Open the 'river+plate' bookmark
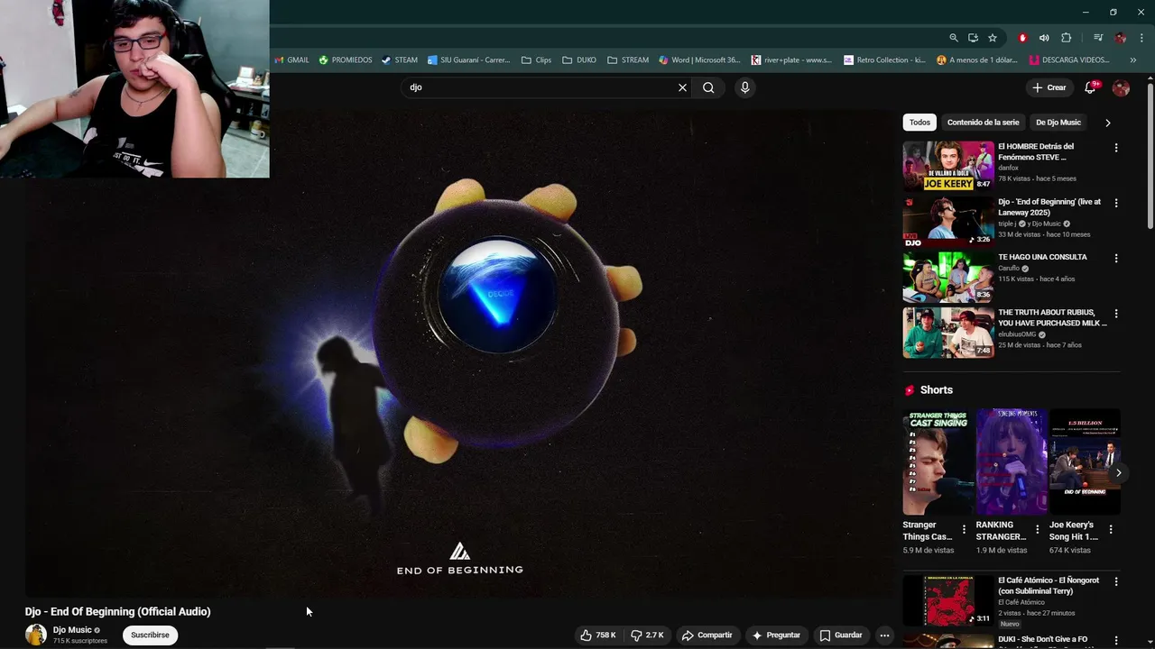This screenshot has height=649, width=1155. [791, 60]
